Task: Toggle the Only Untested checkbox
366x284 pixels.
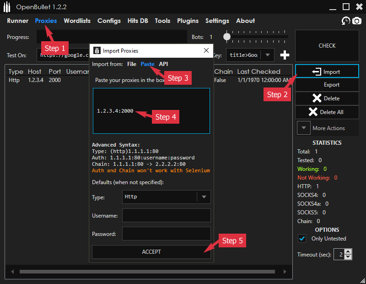Action: coord(302,239)
